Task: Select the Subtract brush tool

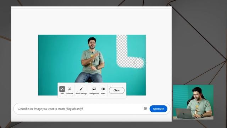Action: [70, 90]
